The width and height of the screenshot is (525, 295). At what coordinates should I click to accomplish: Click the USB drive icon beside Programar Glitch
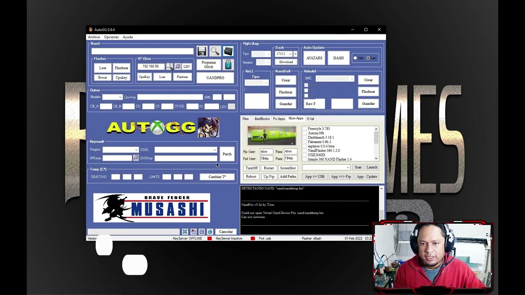pos(228,64)
